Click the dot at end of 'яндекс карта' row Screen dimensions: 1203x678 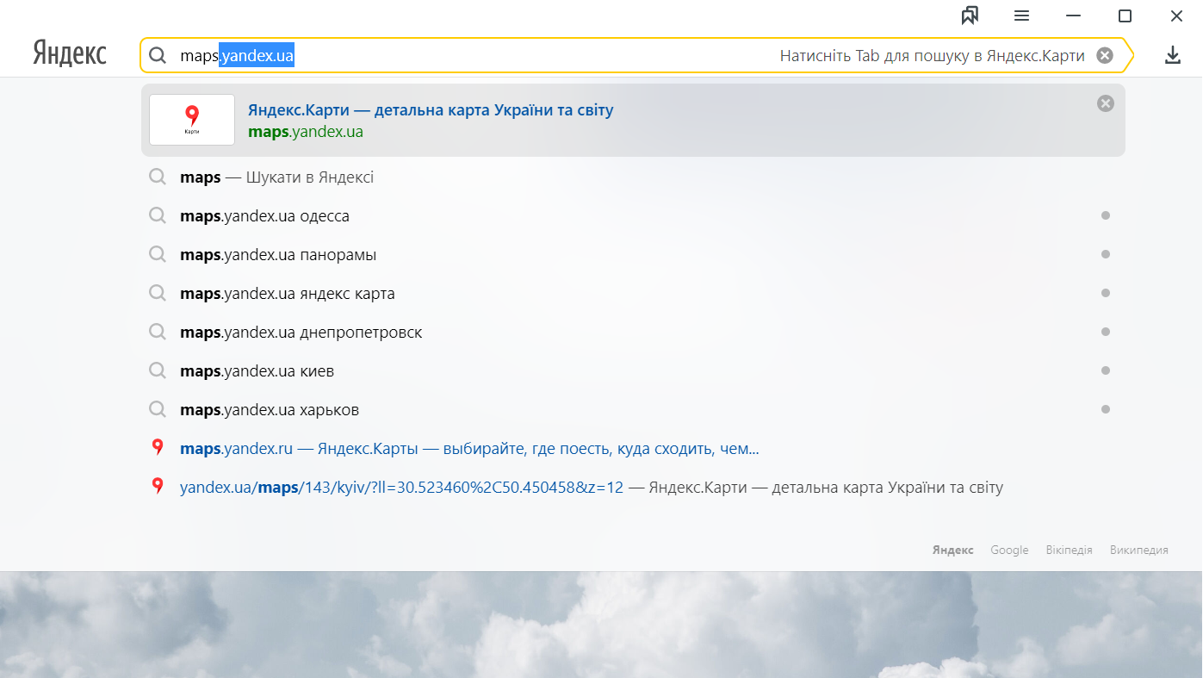(x=1106, y=293)
